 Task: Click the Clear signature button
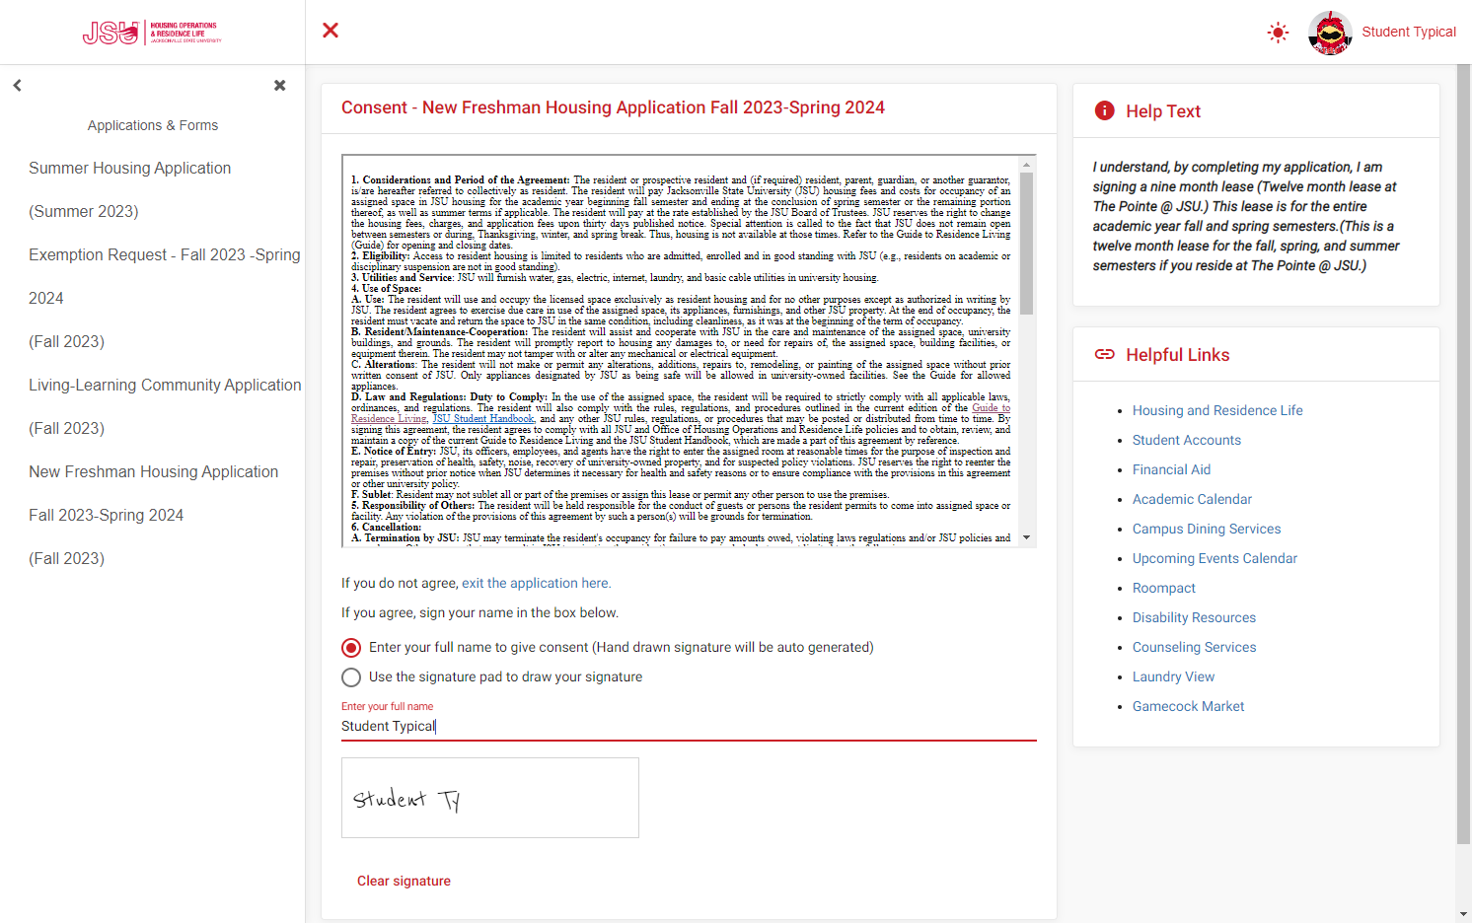click(404, 881)
